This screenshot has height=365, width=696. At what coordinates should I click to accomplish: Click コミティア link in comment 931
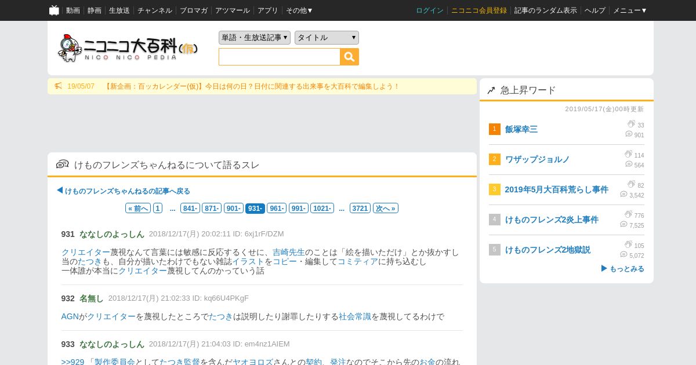pyautogui.click(x=358, y=261)
